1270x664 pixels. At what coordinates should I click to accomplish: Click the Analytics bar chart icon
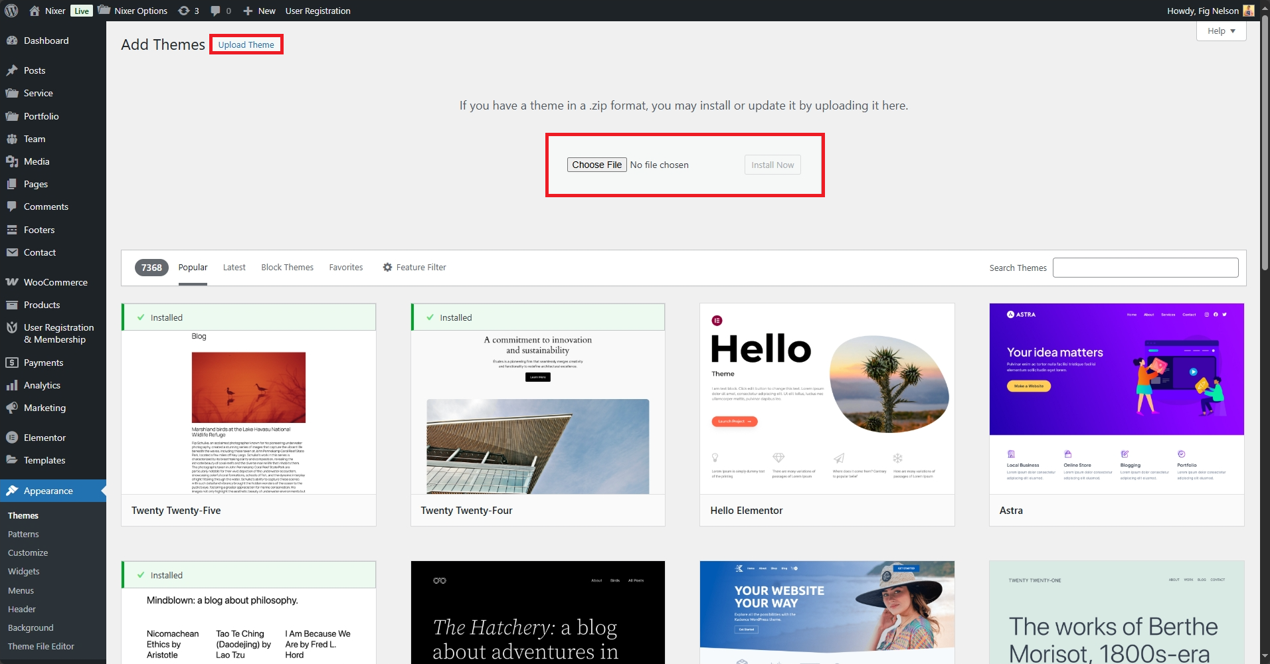coord(12,385)
